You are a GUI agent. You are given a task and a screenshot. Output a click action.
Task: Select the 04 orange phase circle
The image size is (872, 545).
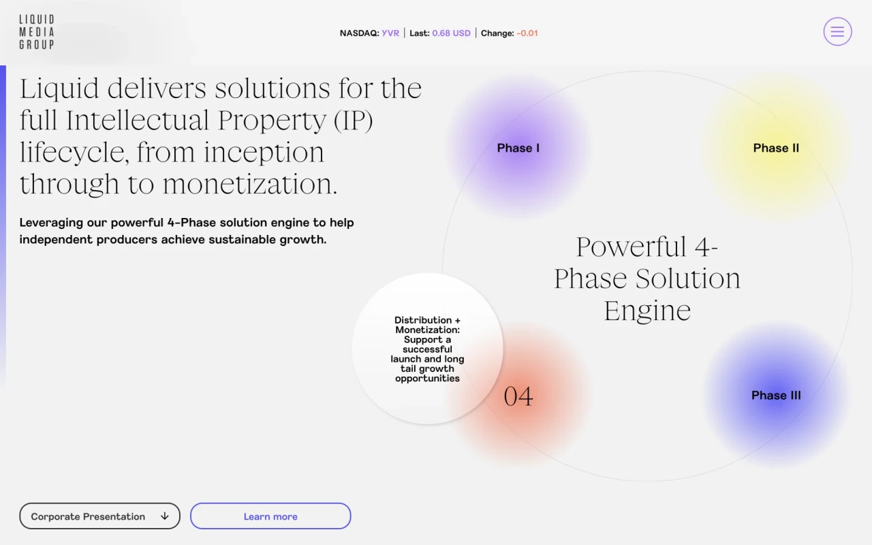pyautogui.click(x=518, y=395)
